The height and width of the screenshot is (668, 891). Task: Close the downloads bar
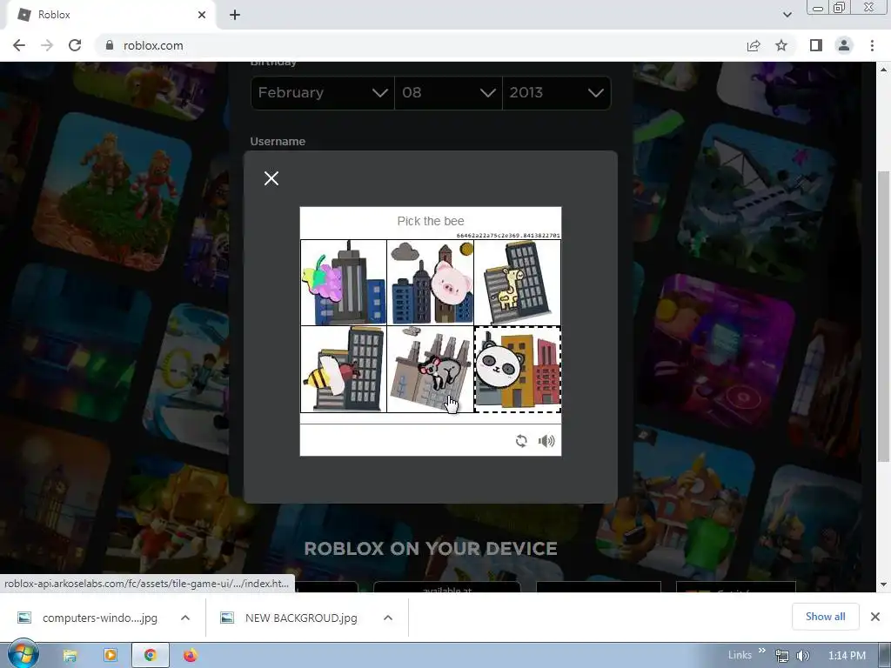pos(875,617)
